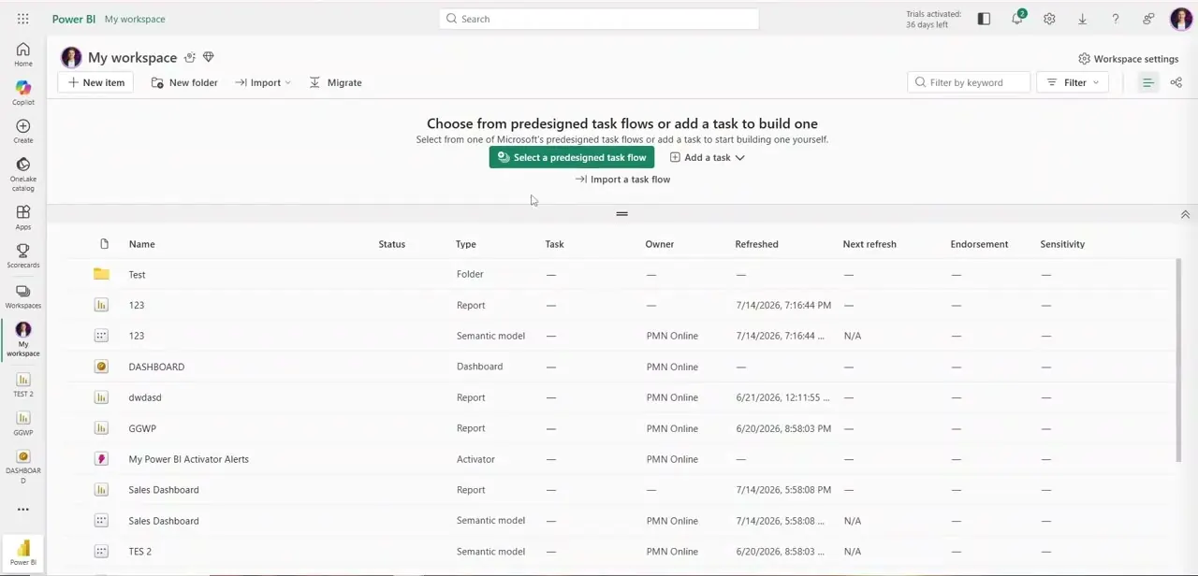Click the Test folder icon
This screenshot has height=576, width=1198.
(x=101, y=274)
